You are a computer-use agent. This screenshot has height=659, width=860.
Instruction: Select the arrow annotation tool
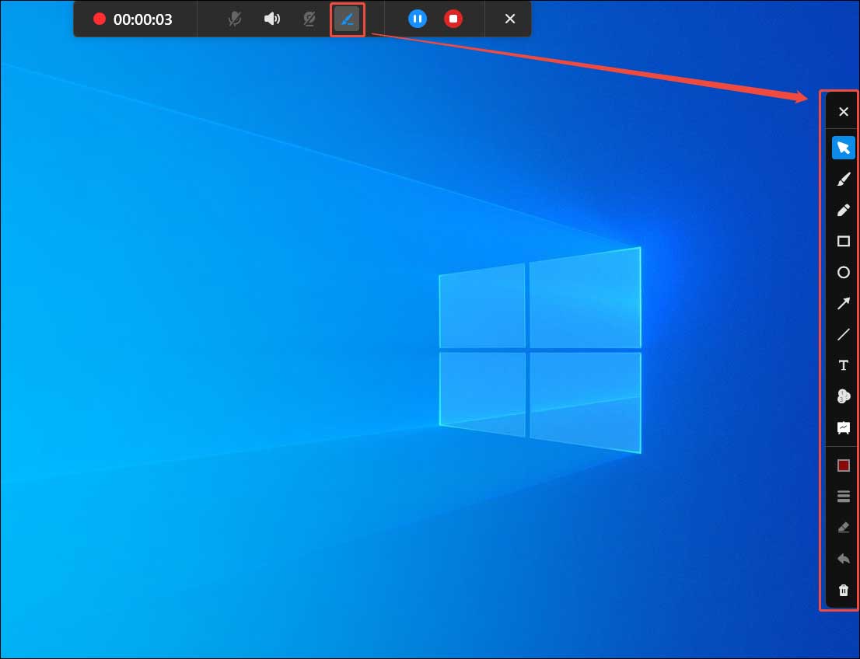[843, 303]
